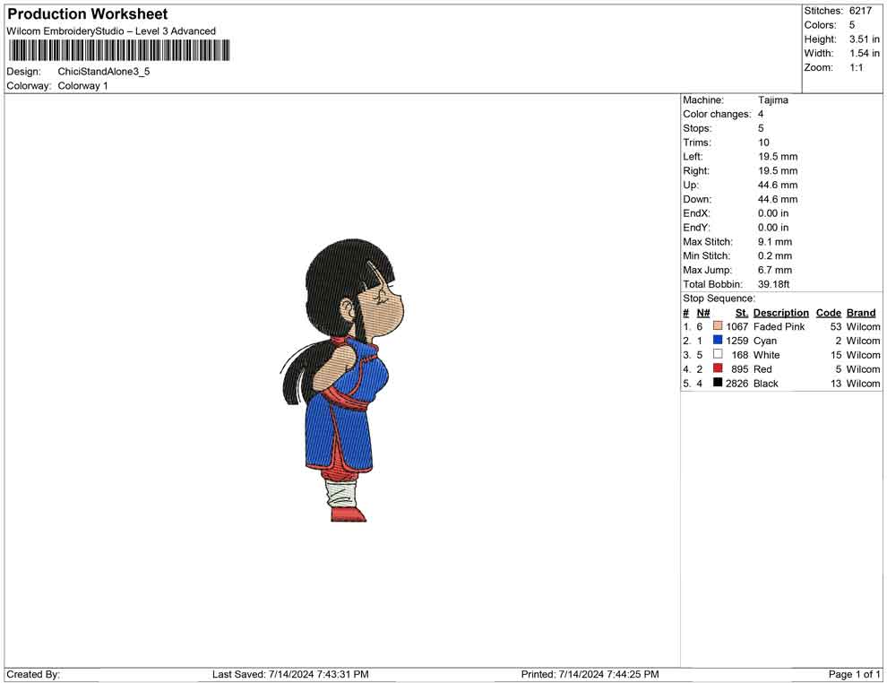Click the White color swatch
The width and height of the screenshot is (887, 683).
tap(718, 354)
